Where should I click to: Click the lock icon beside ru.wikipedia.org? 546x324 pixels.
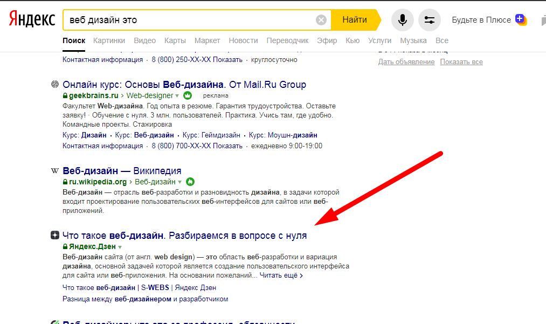65,182
